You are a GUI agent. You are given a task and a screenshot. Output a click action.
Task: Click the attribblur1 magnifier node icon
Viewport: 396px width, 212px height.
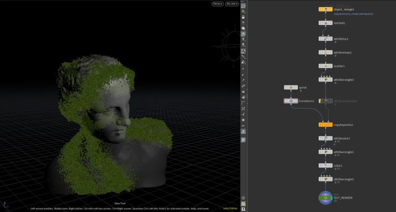pyautogui.click(x=325, y=39)
